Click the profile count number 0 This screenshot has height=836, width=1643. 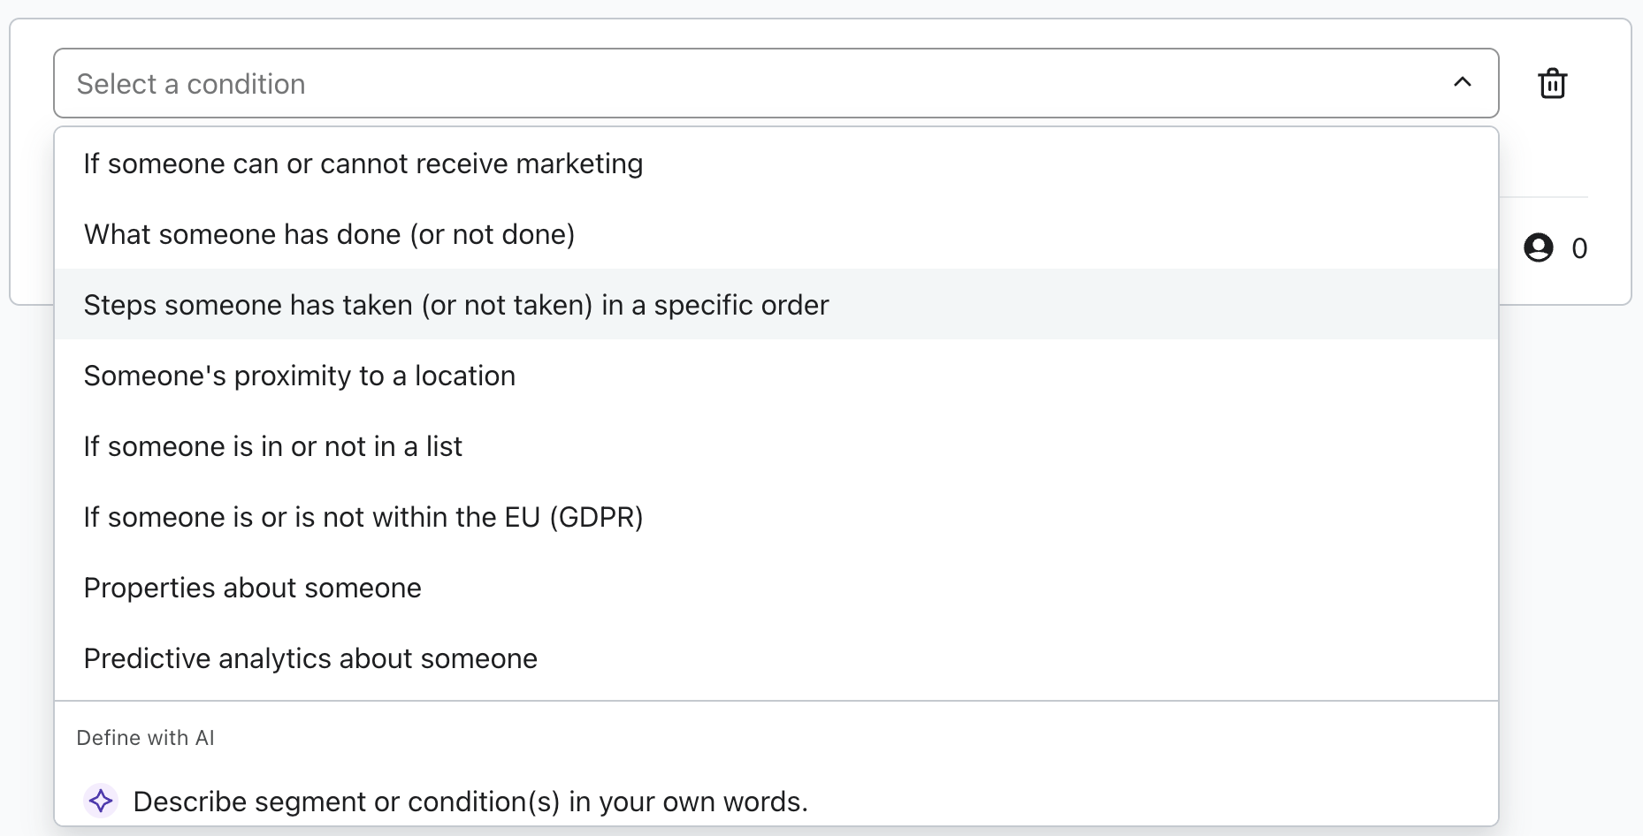click(x=1579, y=248)
